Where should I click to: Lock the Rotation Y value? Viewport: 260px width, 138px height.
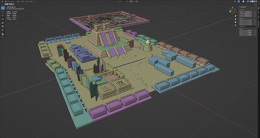255,22
